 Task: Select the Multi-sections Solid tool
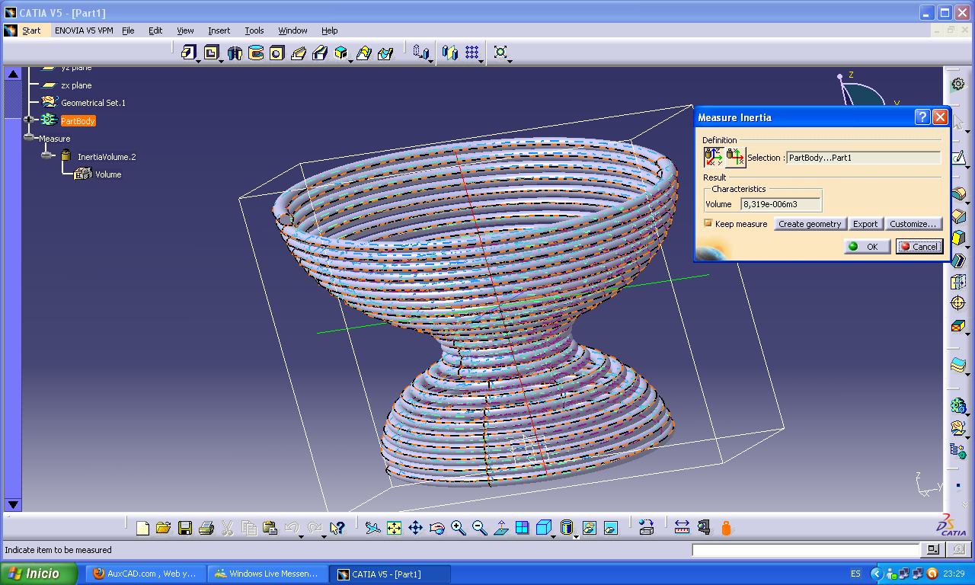(364, 52)
